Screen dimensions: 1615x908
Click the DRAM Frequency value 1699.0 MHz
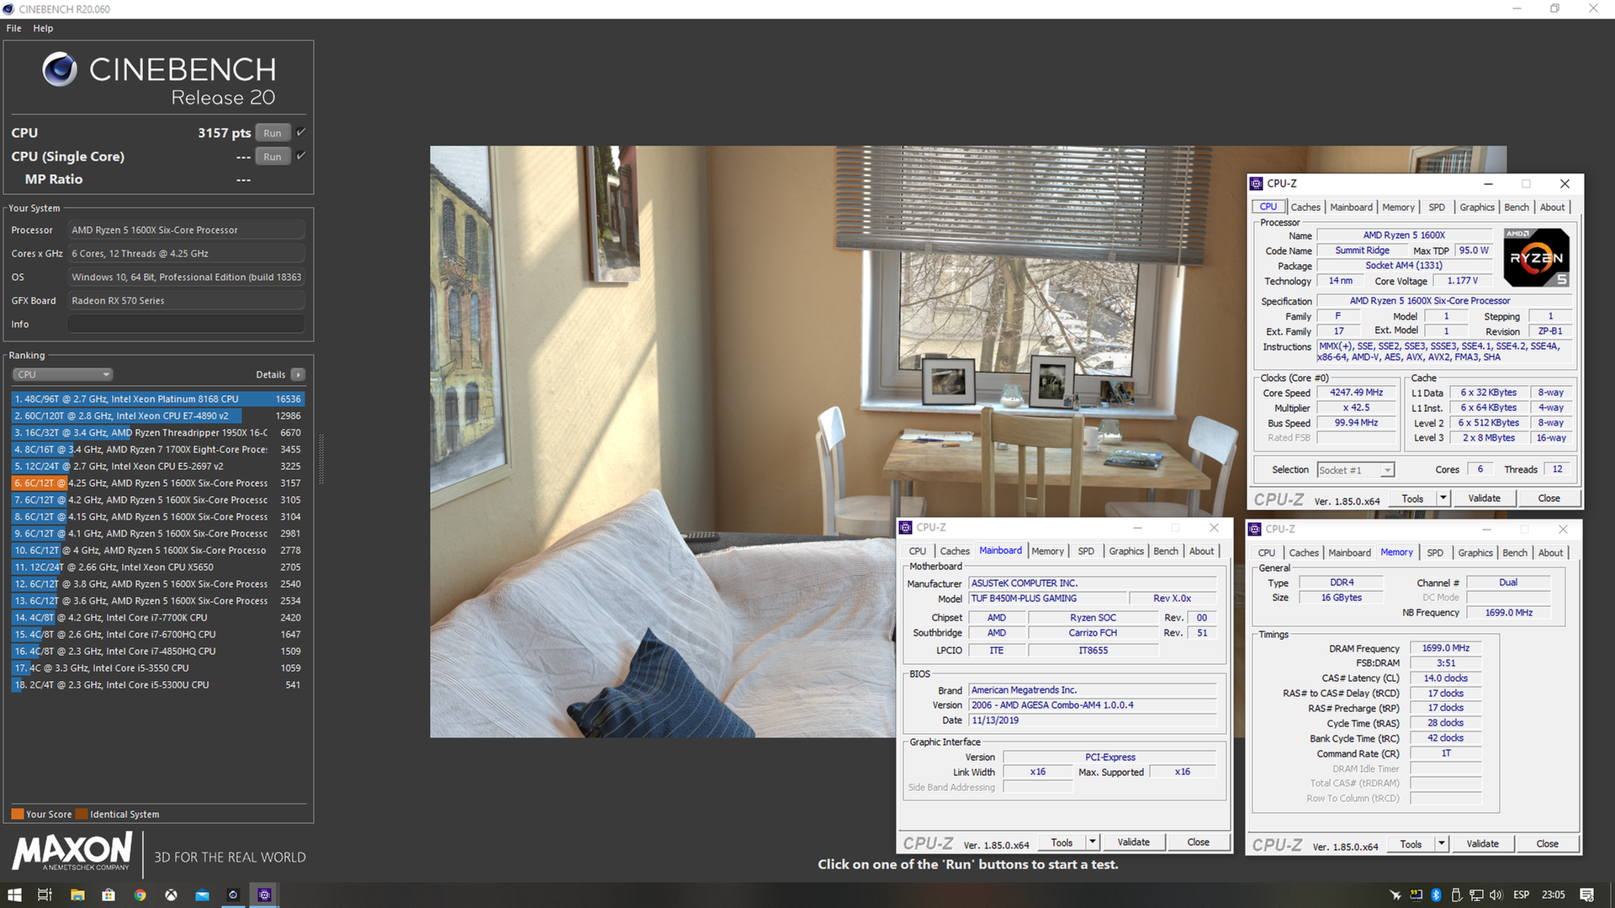coord(1446,648)
